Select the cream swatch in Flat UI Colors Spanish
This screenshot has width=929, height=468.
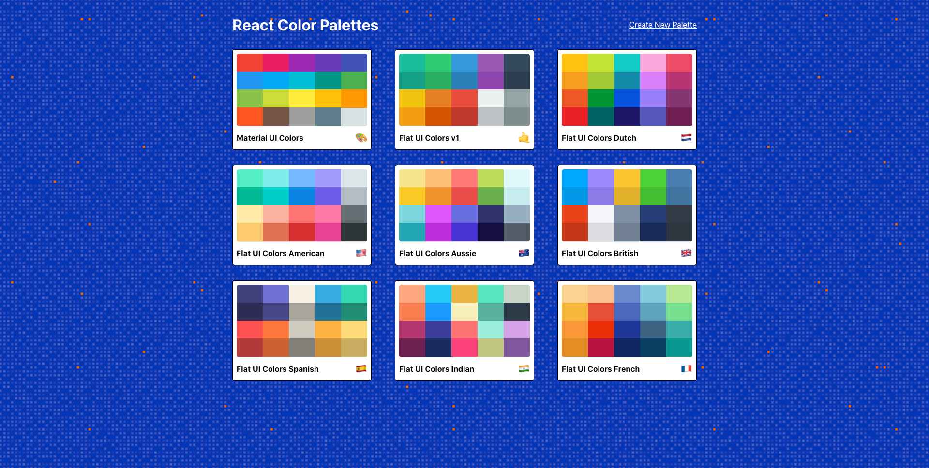302,294
